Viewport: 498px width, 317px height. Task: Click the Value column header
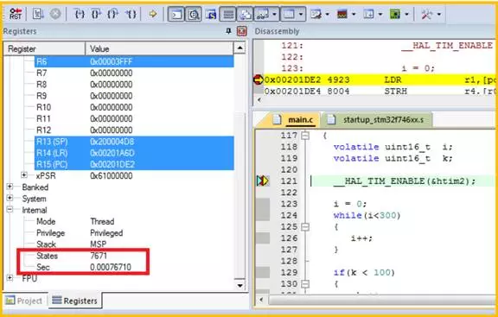point(159,49)
